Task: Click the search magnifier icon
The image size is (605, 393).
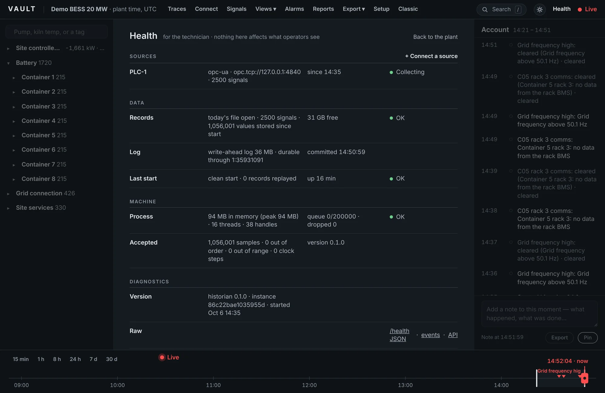Action: [485, 10]
